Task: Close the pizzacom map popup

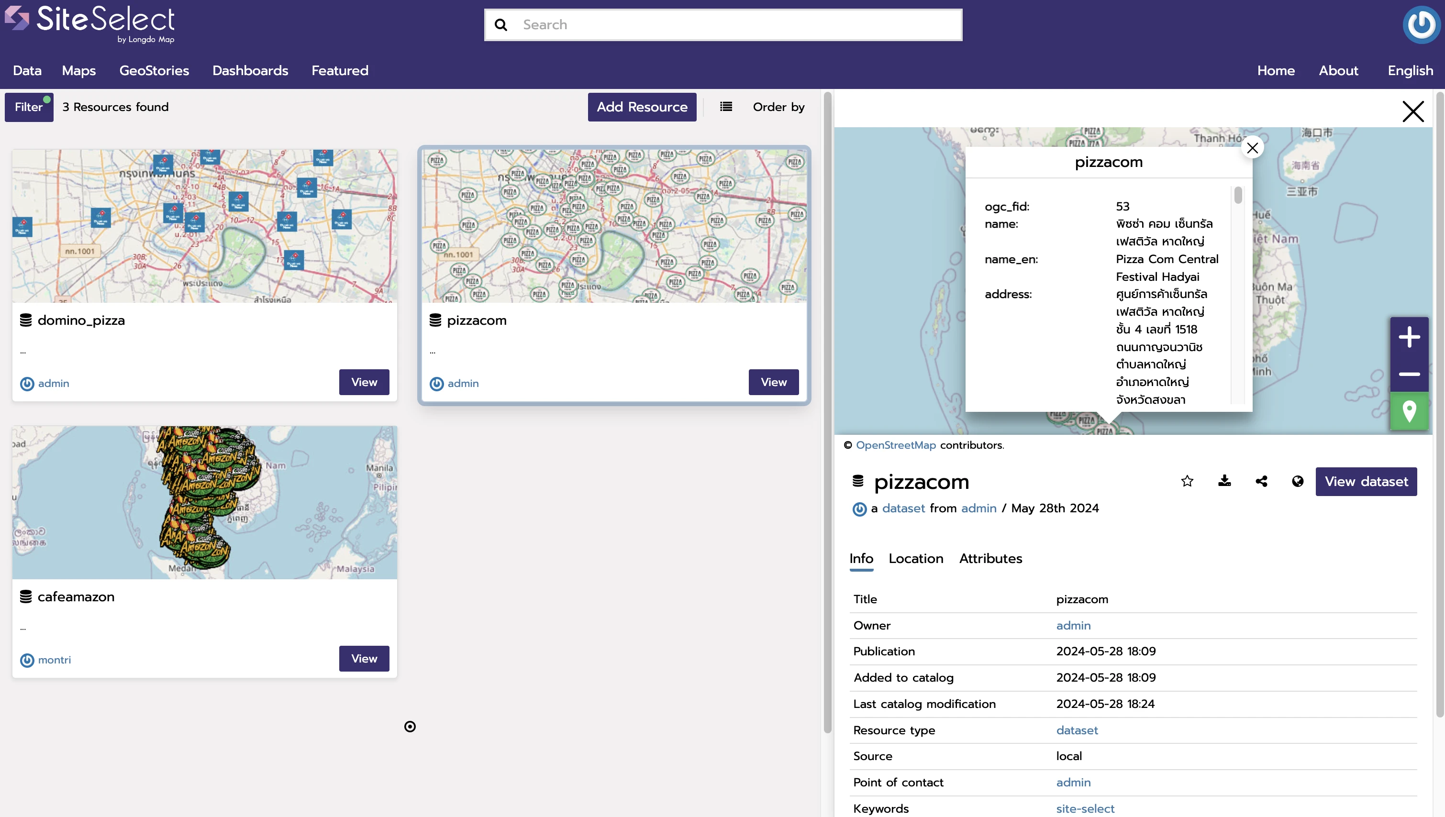Action: pos(1252,148)
